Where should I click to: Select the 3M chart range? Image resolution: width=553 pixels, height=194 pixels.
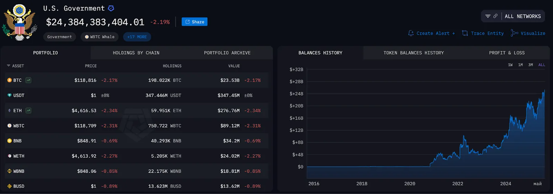531,65
